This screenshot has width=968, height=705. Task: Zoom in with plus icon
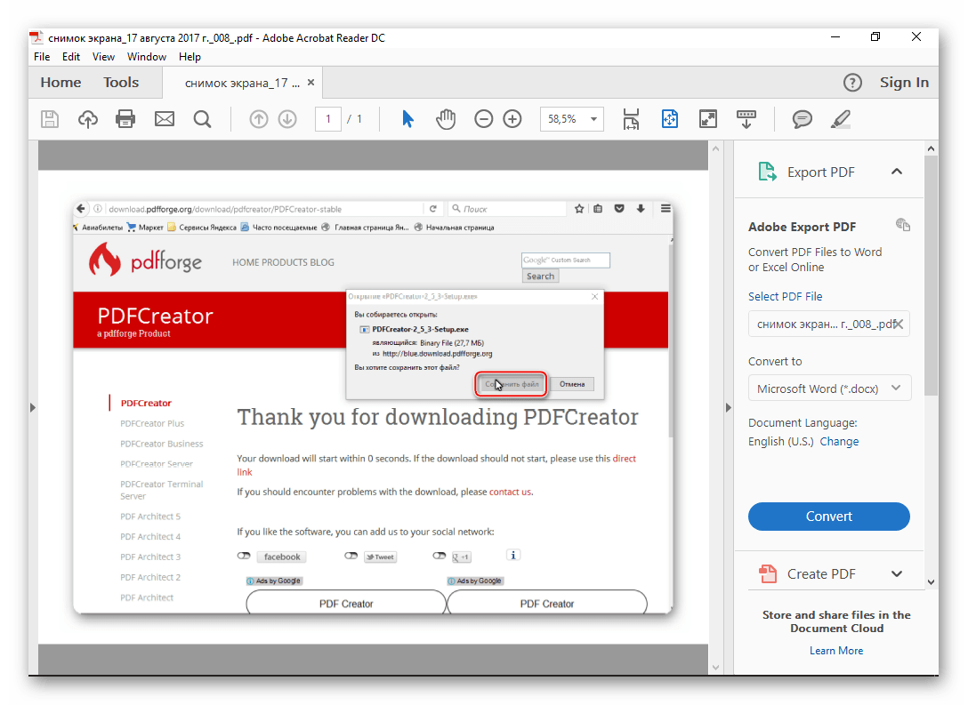[512, 119]
